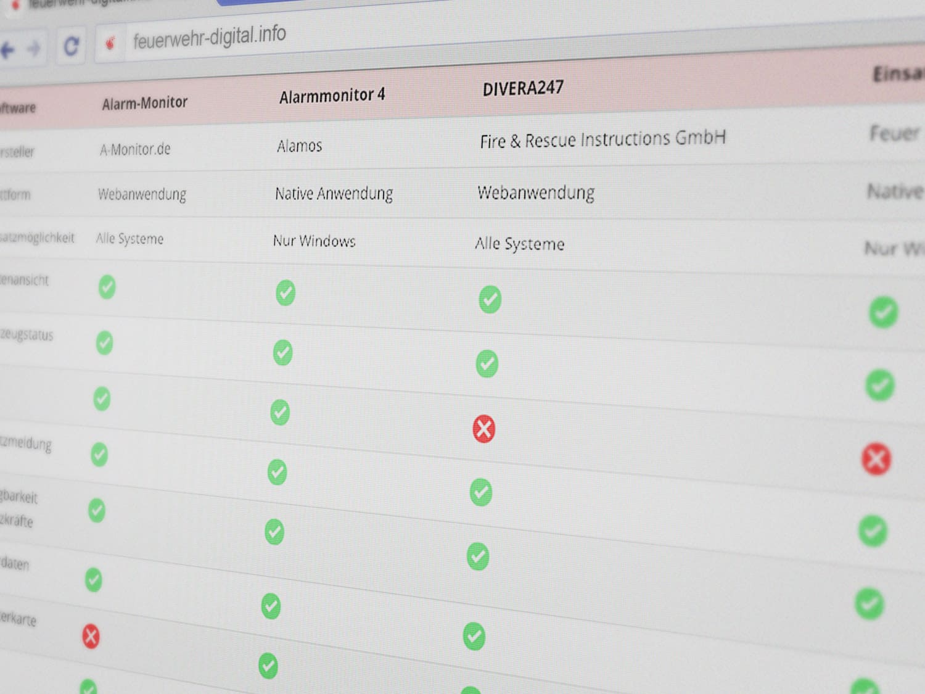925x694 pixels.
Task: Click the red X in the DIVERA247 column
Action: (x=484, y=429)
